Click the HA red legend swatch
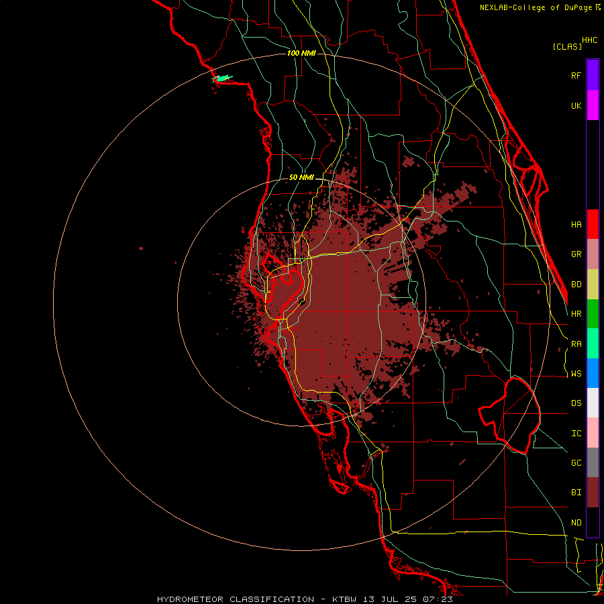604x604 pixels. coord(593,224)
